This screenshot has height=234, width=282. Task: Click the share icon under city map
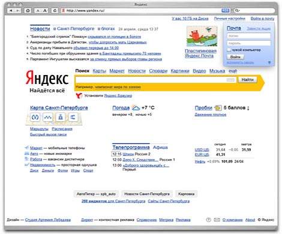(73, 117)
